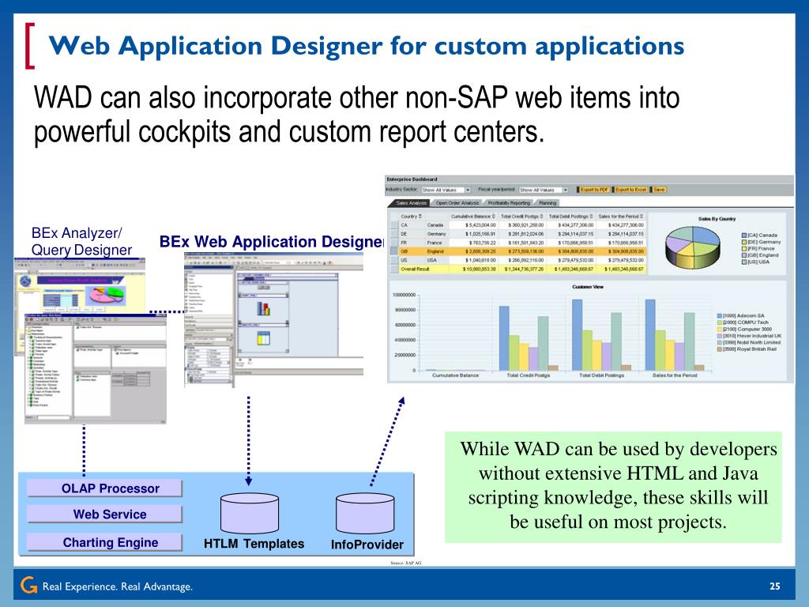Click the Total Debit Postings sort icon
The width and height of the screenshot is (809, 607).
pyautogui.click(x=591, y=217)
